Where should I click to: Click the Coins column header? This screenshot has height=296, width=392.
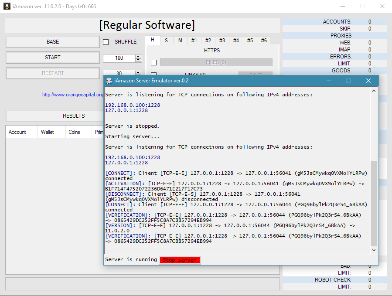pos(78,132)
